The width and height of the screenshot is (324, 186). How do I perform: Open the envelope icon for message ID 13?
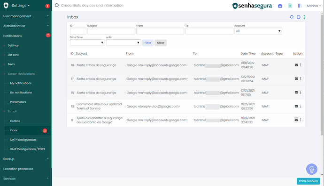pyautogui.click(x=296, y=106)
